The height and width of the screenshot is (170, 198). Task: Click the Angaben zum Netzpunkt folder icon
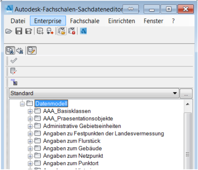click(37, 156)
